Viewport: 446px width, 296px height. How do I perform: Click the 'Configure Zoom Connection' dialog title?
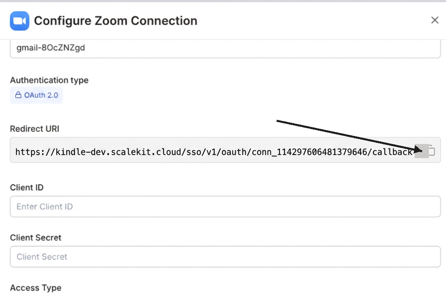pos(116,21)
